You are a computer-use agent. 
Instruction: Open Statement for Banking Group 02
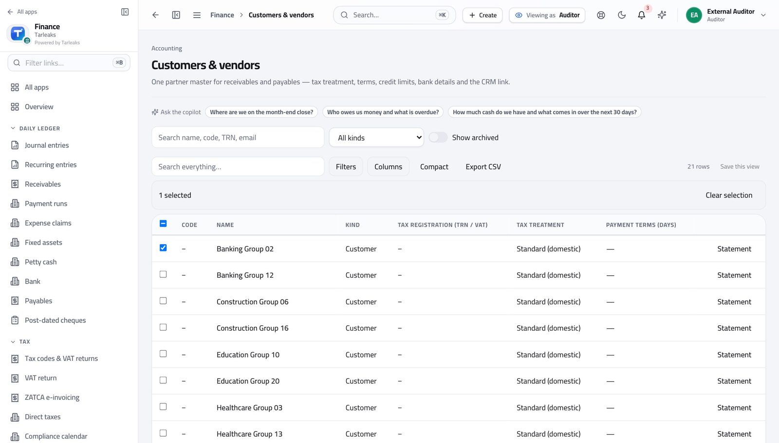734,249
